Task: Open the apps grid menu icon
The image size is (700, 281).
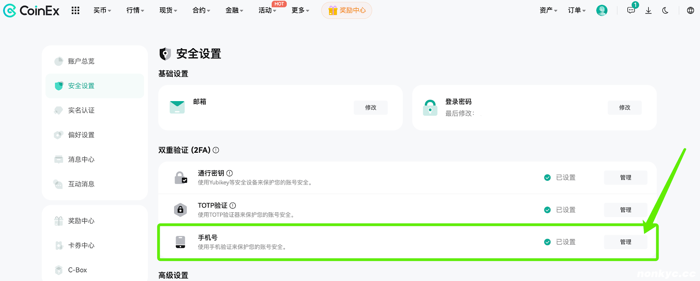Action: 75,11
